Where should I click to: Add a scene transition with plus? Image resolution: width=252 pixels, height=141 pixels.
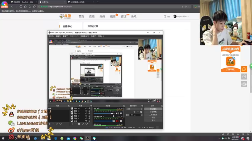(x=135, y=112)
